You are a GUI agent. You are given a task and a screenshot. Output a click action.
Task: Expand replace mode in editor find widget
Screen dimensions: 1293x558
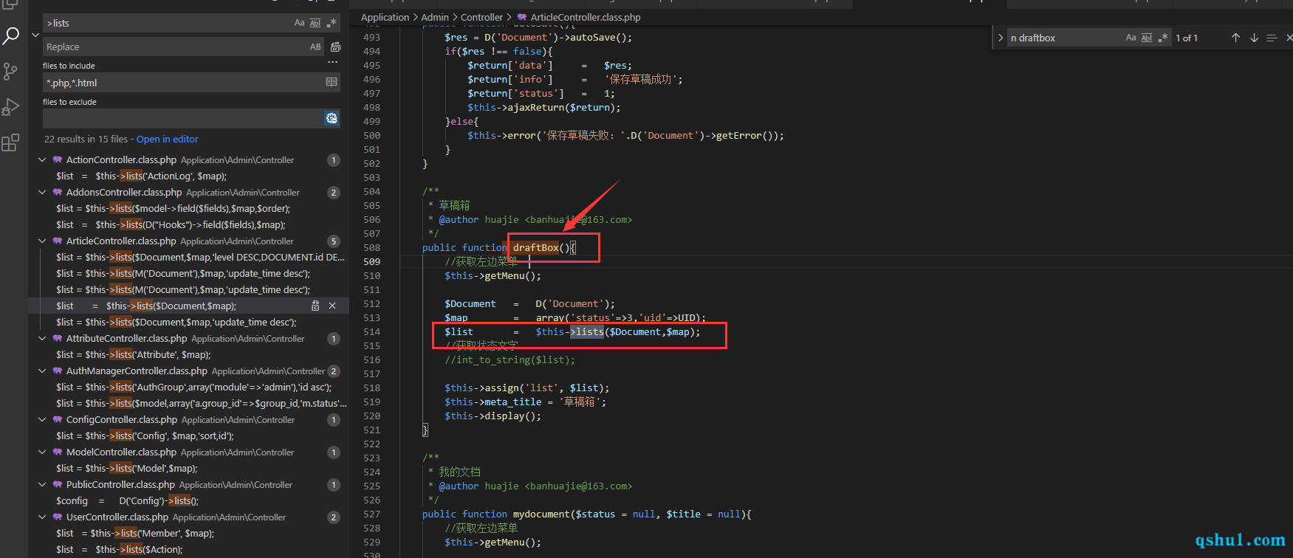tap(1001, 38)
